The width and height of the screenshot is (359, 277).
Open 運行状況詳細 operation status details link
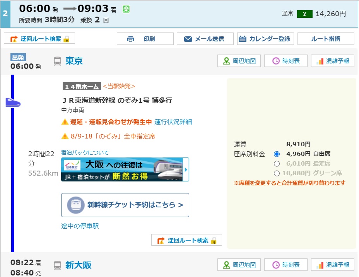[173, 122]
